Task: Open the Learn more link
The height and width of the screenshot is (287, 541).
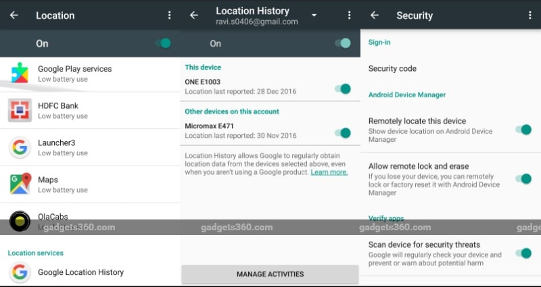Action: click(329, 172)
